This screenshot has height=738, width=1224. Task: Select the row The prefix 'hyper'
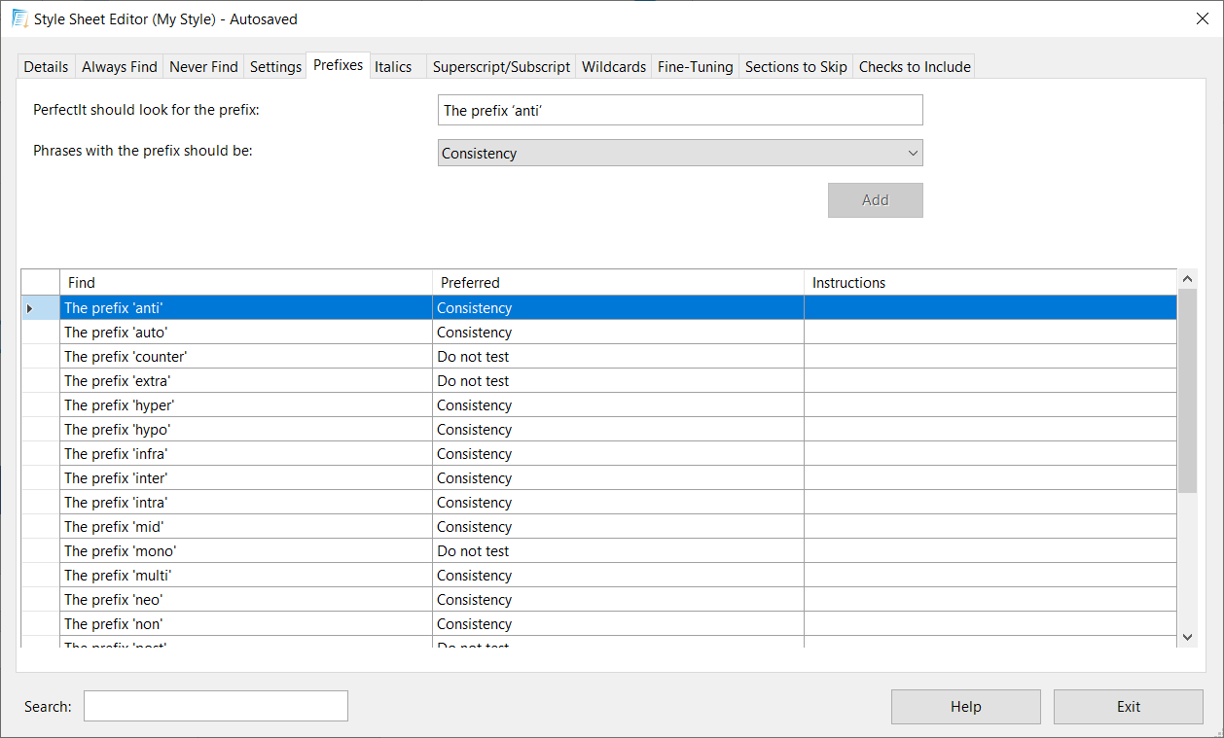pyautogui.click(x=599, y=405)
